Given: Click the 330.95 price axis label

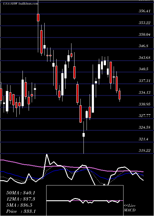Looking at the screenshot, I should [x=144, y=104].
